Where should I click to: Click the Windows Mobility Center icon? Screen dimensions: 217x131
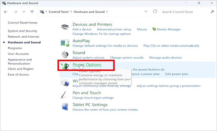(65, 83)
